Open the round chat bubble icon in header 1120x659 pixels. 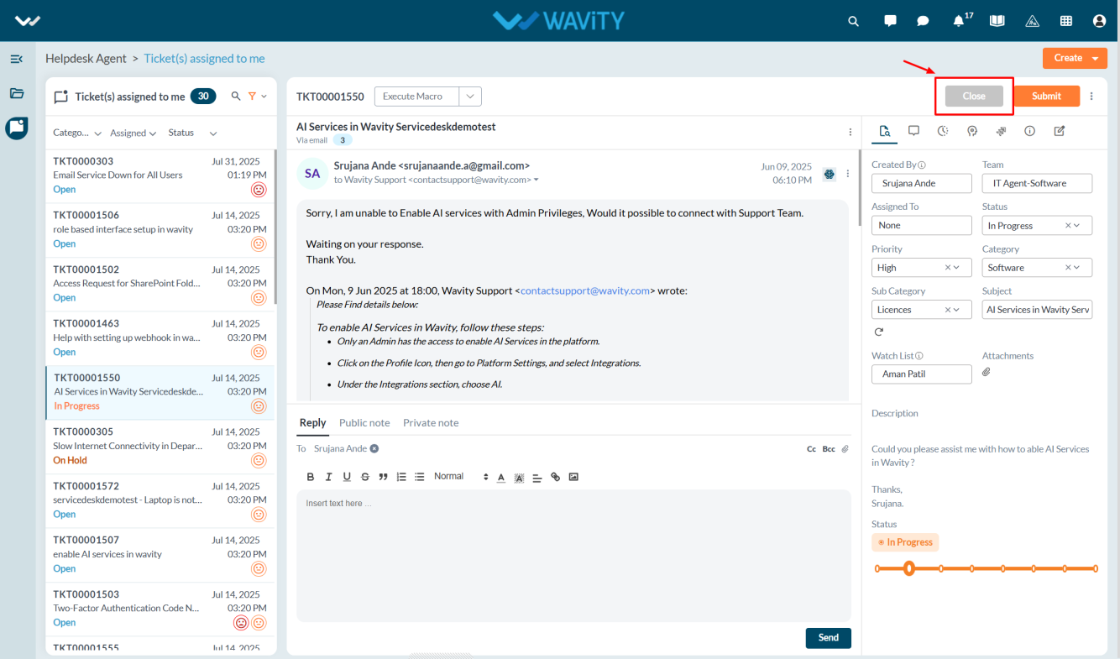923,21
